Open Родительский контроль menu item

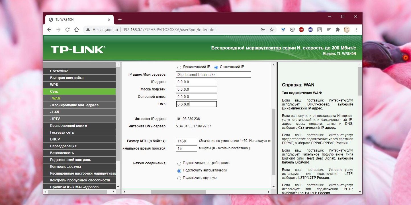pyautogui.click(x=79, y=160)
